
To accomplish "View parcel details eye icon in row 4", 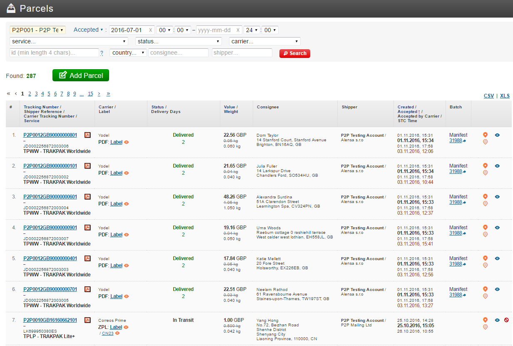I will tap(497, 228).
